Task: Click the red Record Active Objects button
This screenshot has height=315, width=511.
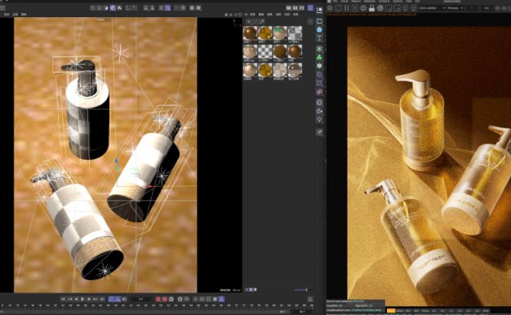Action: [x=158, y=299]
